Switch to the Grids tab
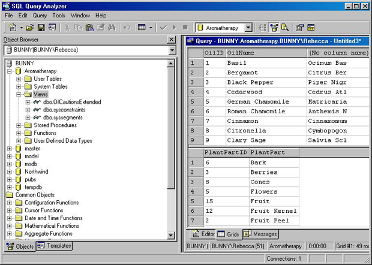Screen dimensions: 372x265 (229, 234)
